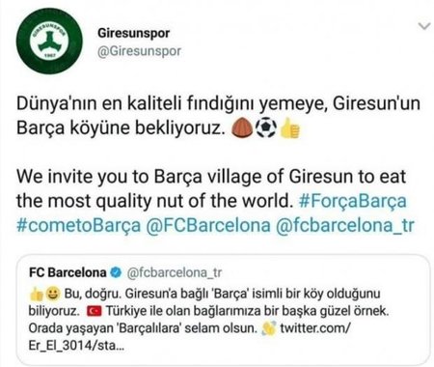Viewport: 434px width, 367px height.
Task: Click the soccer ball emoji
Action: click(265, 128)
